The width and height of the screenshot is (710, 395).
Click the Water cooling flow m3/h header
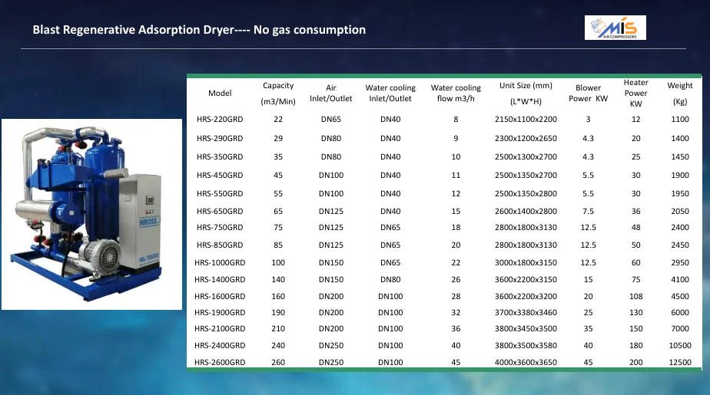pyautogui.click(x=456, y=94)
